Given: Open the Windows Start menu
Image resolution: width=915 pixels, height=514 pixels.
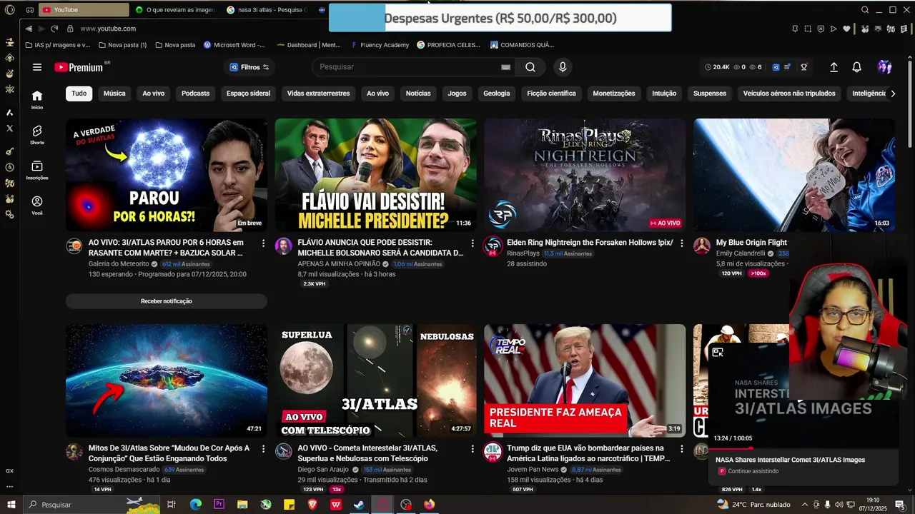Looking at the screenshot, I should 11,505.
